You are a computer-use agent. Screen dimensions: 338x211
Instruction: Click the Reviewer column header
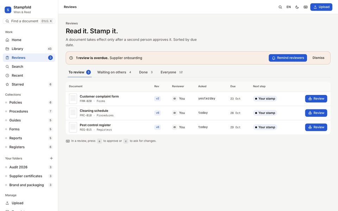(x=178, y=87)
